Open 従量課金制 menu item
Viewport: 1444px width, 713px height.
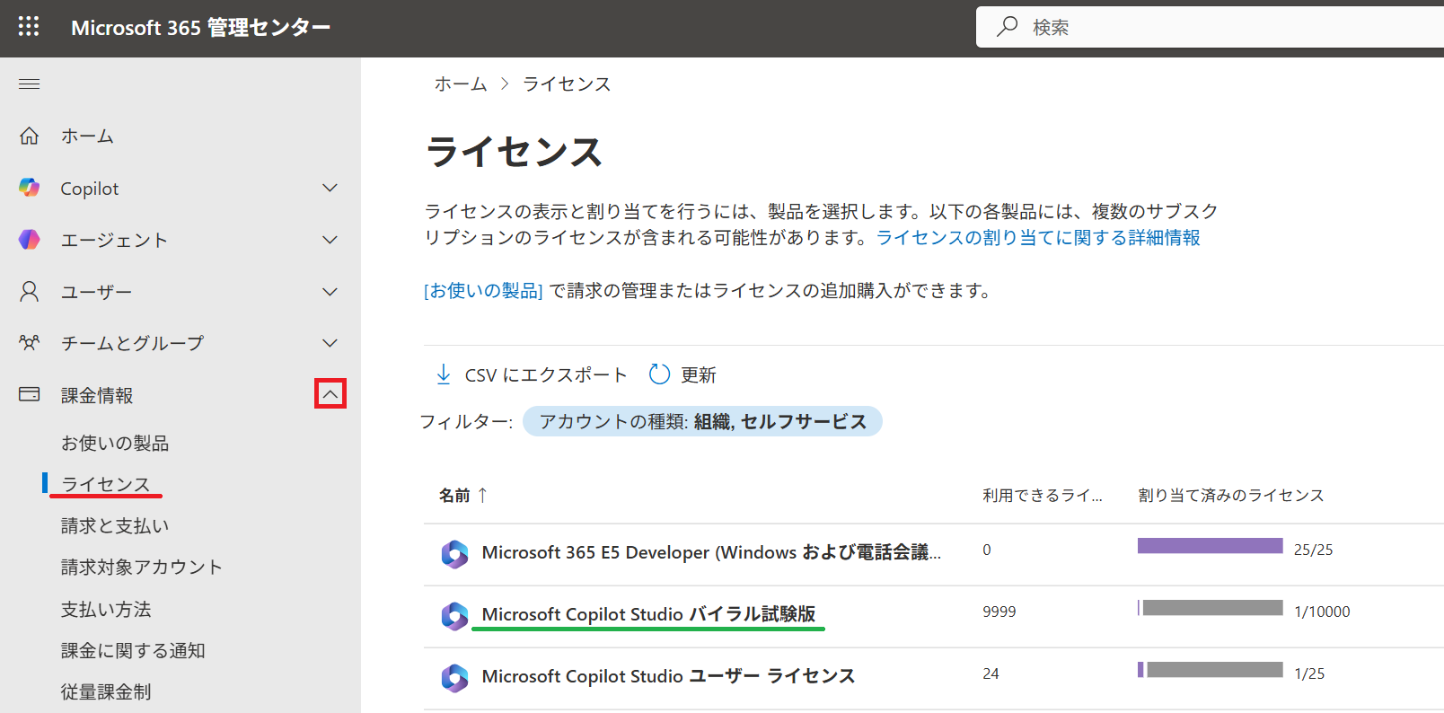pyautogui.click(x=106, y=691)
